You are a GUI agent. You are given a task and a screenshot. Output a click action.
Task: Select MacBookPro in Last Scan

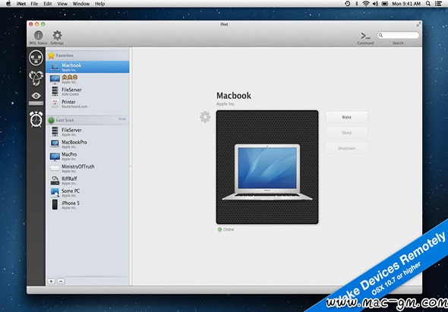tap(87, 143)
